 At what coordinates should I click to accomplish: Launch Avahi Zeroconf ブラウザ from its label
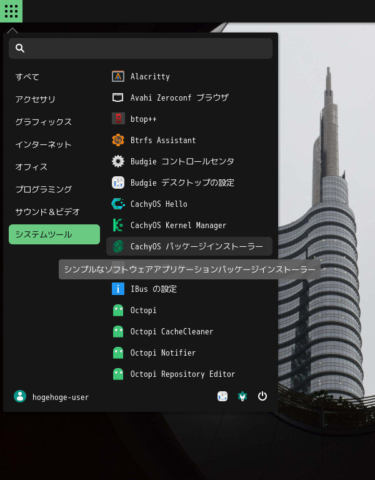(x=179, y=97)
